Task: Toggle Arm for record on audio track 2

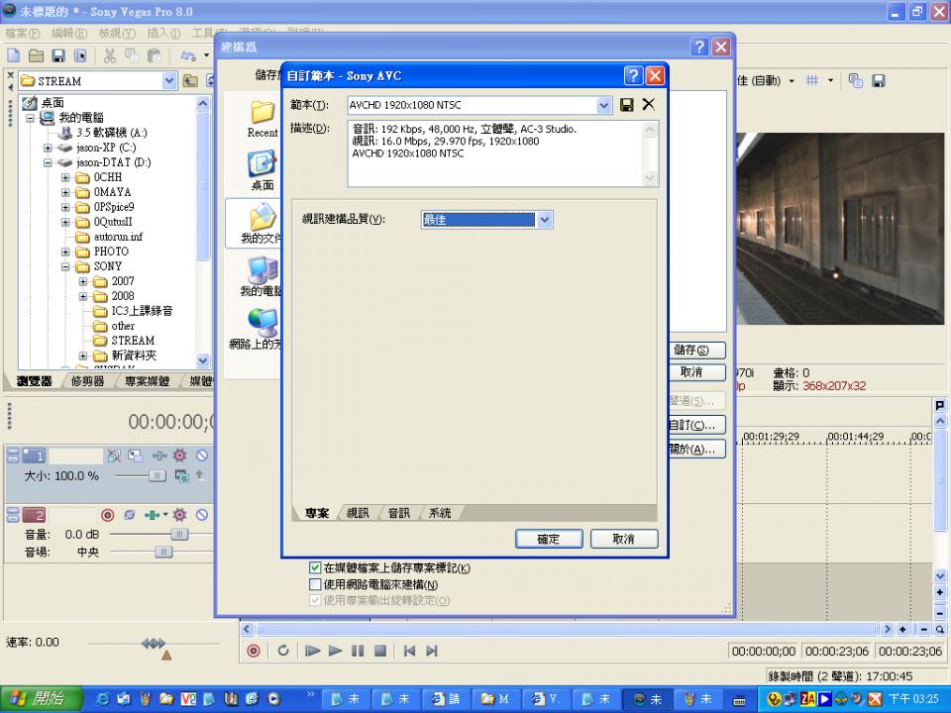Action: coord(107,515)
